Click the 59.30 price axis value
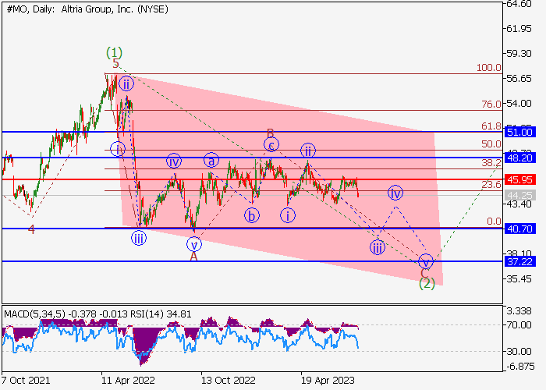The image size is (546, 390). click(519, 54)
